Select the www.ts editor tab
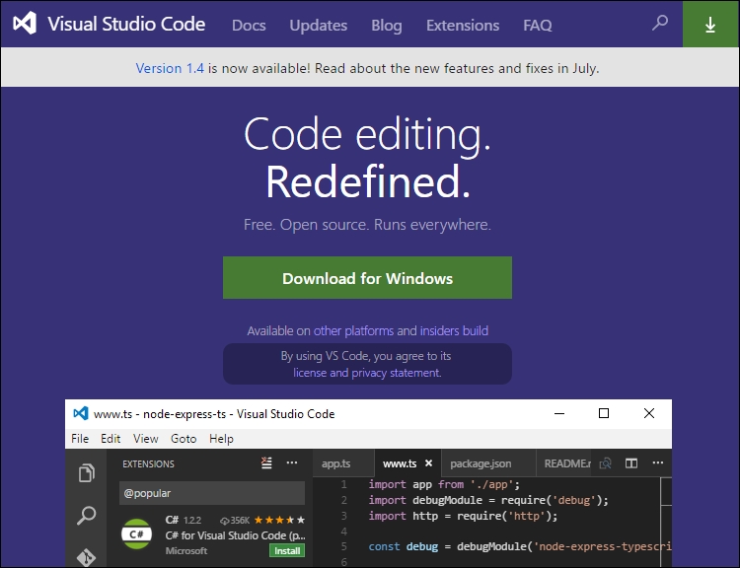The width and height of the screenshot is (740, 568). (400, 463)
